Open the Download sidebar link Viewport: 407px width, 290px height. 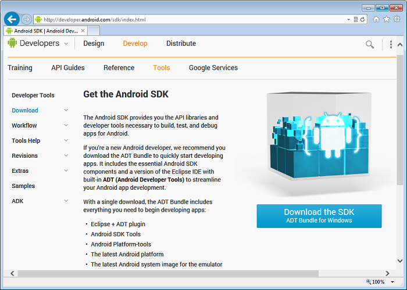(x=25, y=110)
